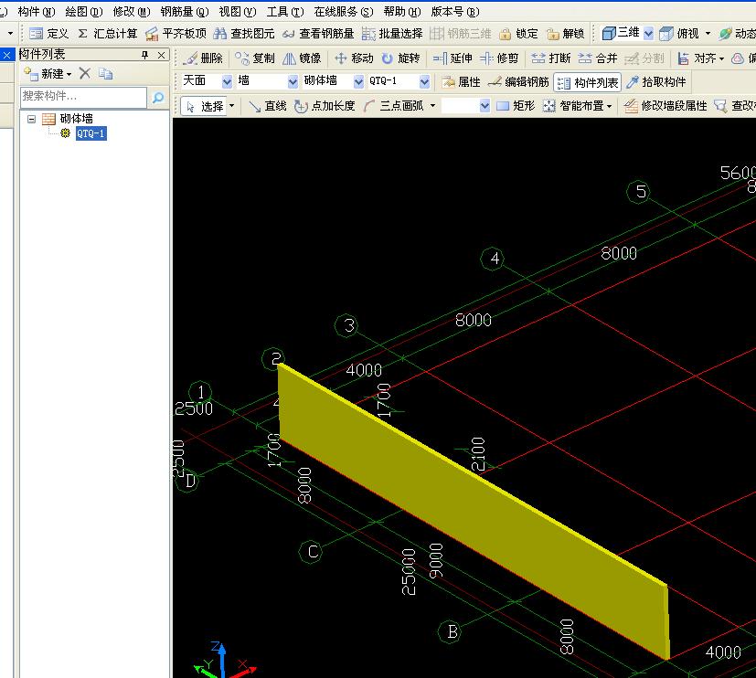The width and height of the screenshot is (756, 678).
Task: Open the 修改 menu
Action: coord(132,11)
